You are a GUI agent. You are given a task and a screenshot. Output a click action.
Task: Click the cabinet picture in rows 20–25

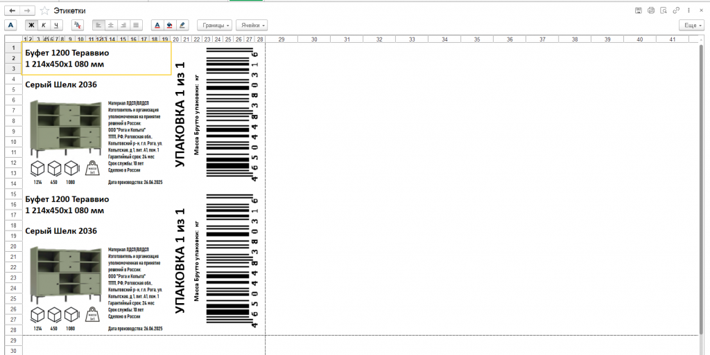pyautogui.click(x=66, y=275)
